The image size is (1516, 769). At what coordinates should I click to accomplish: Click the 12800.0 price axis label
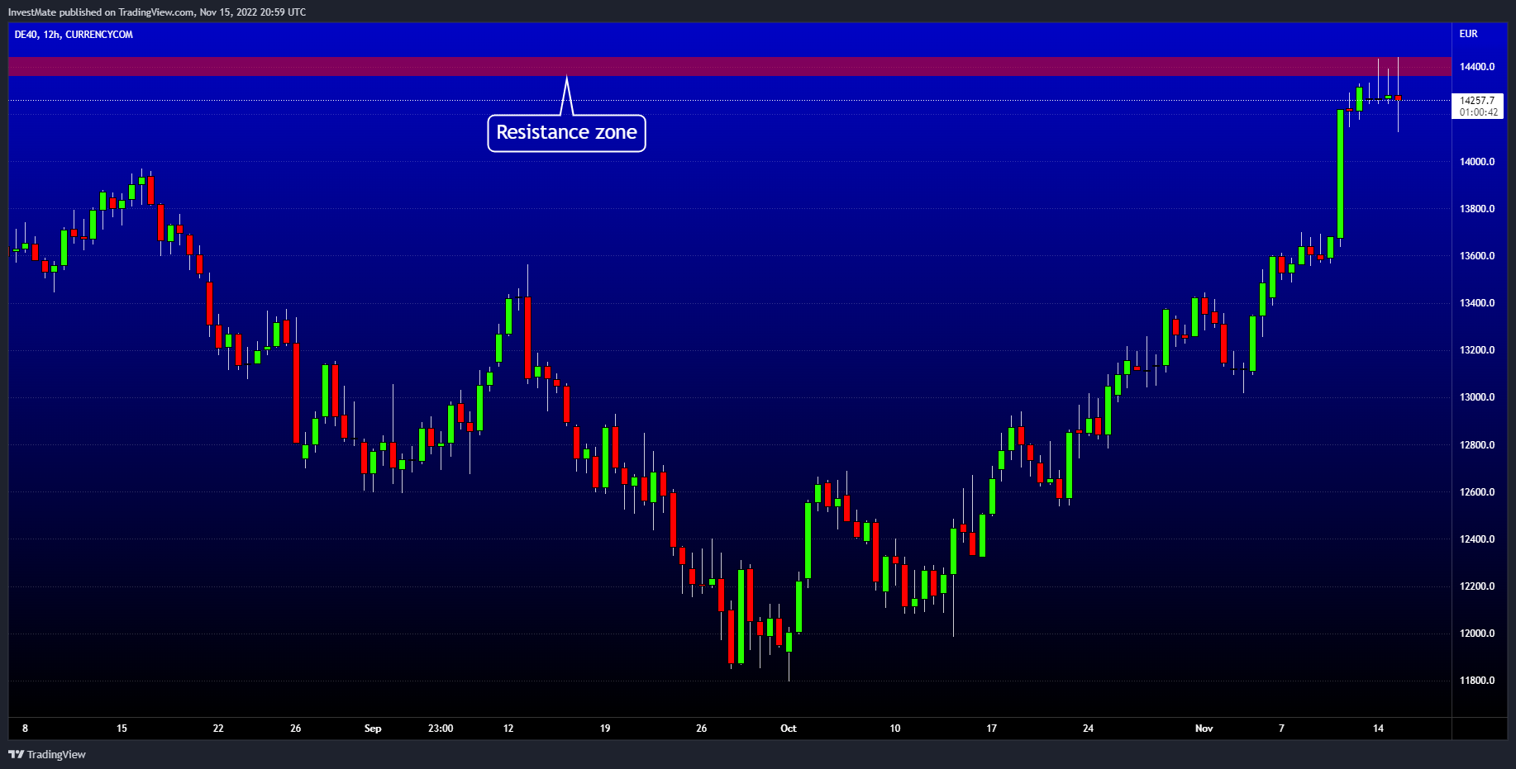pos(1477,445)
